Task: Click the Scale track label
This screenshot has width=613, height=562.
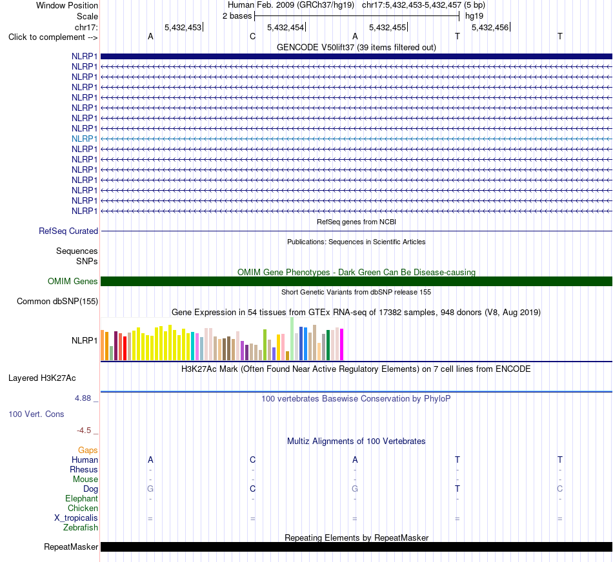Action: pyautogui.click(x=87, y=16)
